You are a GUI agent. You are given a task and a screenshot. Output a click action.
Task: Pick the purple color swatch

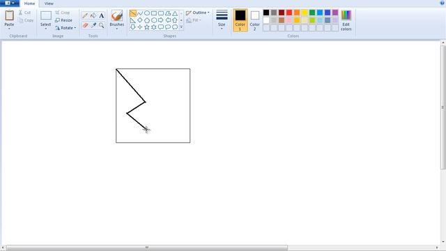click(x=335, y=13)
